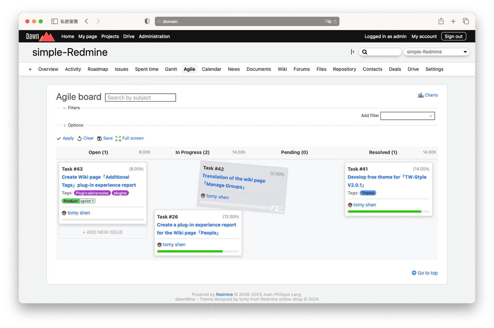Click into the Search by subject field
Viewport: 494px width, 328px height.
pyautogui.click(x=140, y=97)
